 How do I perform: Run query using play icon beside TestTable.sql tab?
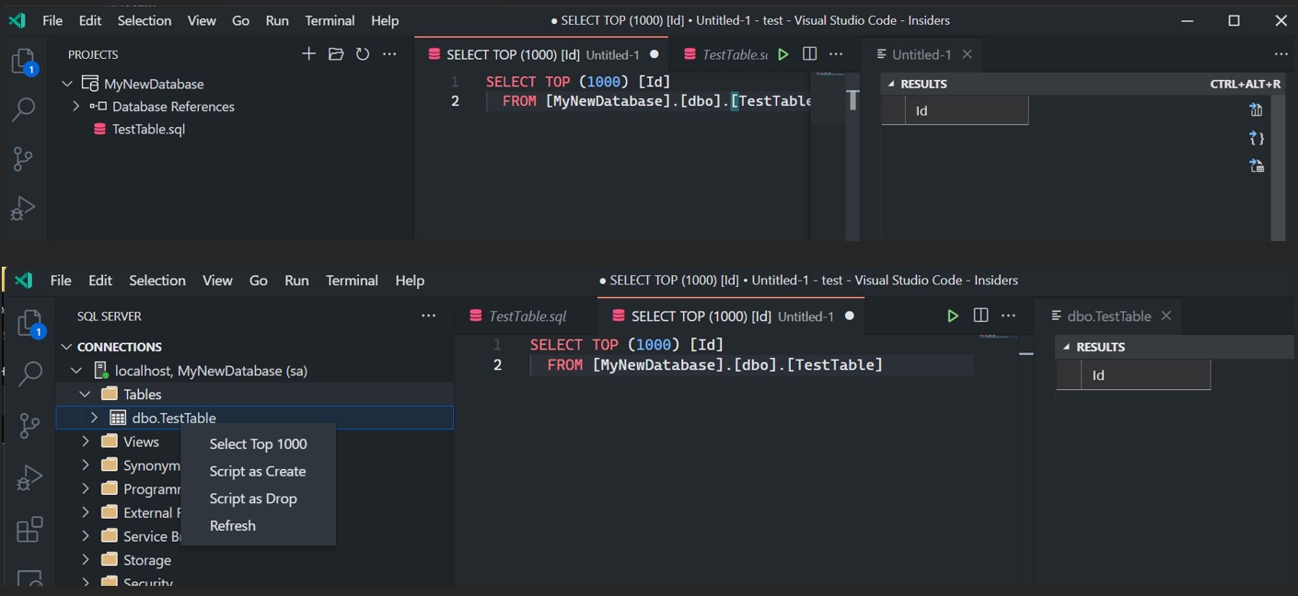[x=782, y=54]
